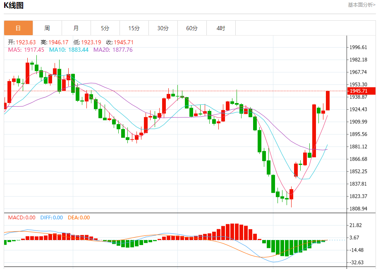Open the 5分 interval tab

coord(105,28)
